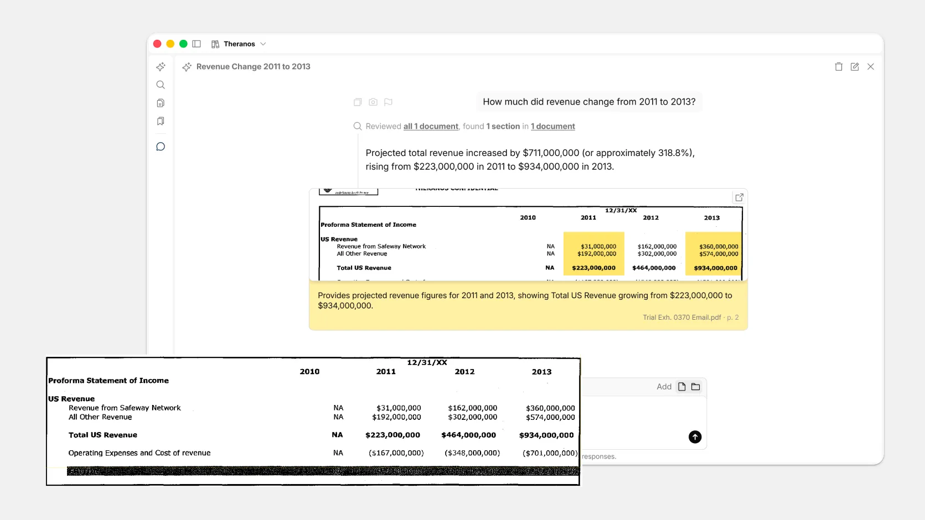Click the citation card's document preview image

[529, 235]
